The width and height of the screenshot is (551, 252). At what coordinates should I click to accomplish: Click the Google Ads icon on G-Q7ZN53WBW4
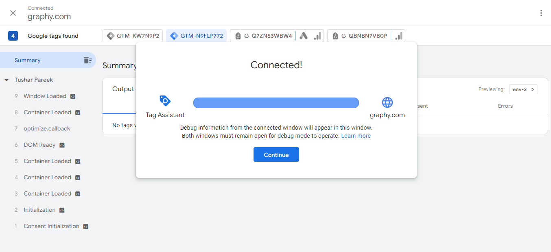pyautogui.click(x=304, y=36)
